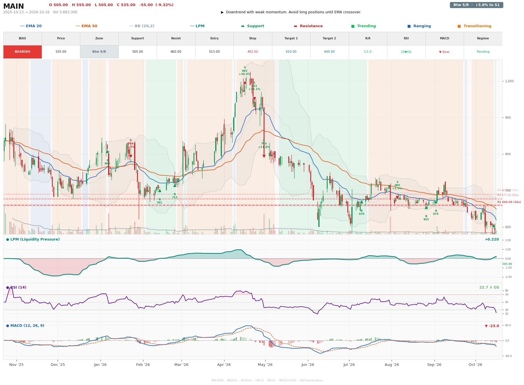Click the MACD (12, 26, 9) dot icon
524x385 pixels.
(8, 326)
